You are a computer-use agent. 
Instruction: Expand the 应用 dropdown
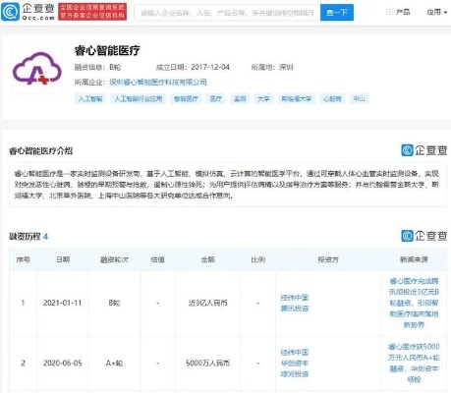point(436,12)
